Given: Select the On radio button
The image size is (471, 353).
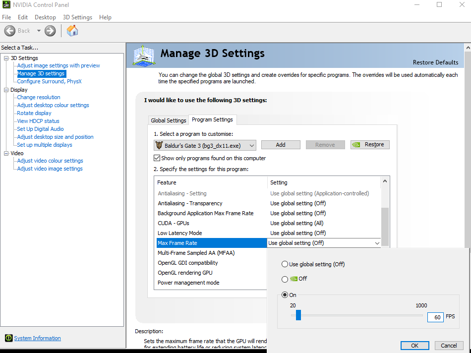Looking at the screenshot, I should pos(285,295).
